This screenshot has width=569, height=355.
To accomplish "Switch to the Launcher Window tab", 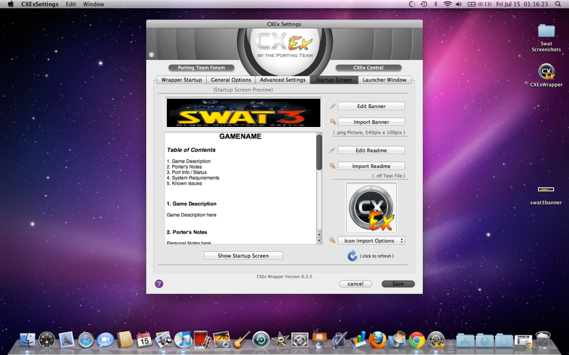I will [x=385, y=80].
